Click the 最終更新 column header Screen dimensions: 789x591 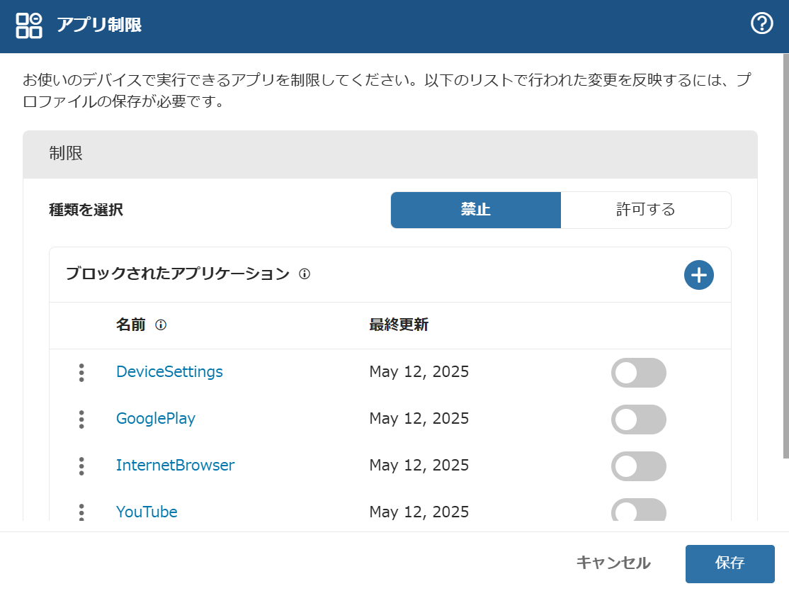pyautogui.click(x=399, y=325)
